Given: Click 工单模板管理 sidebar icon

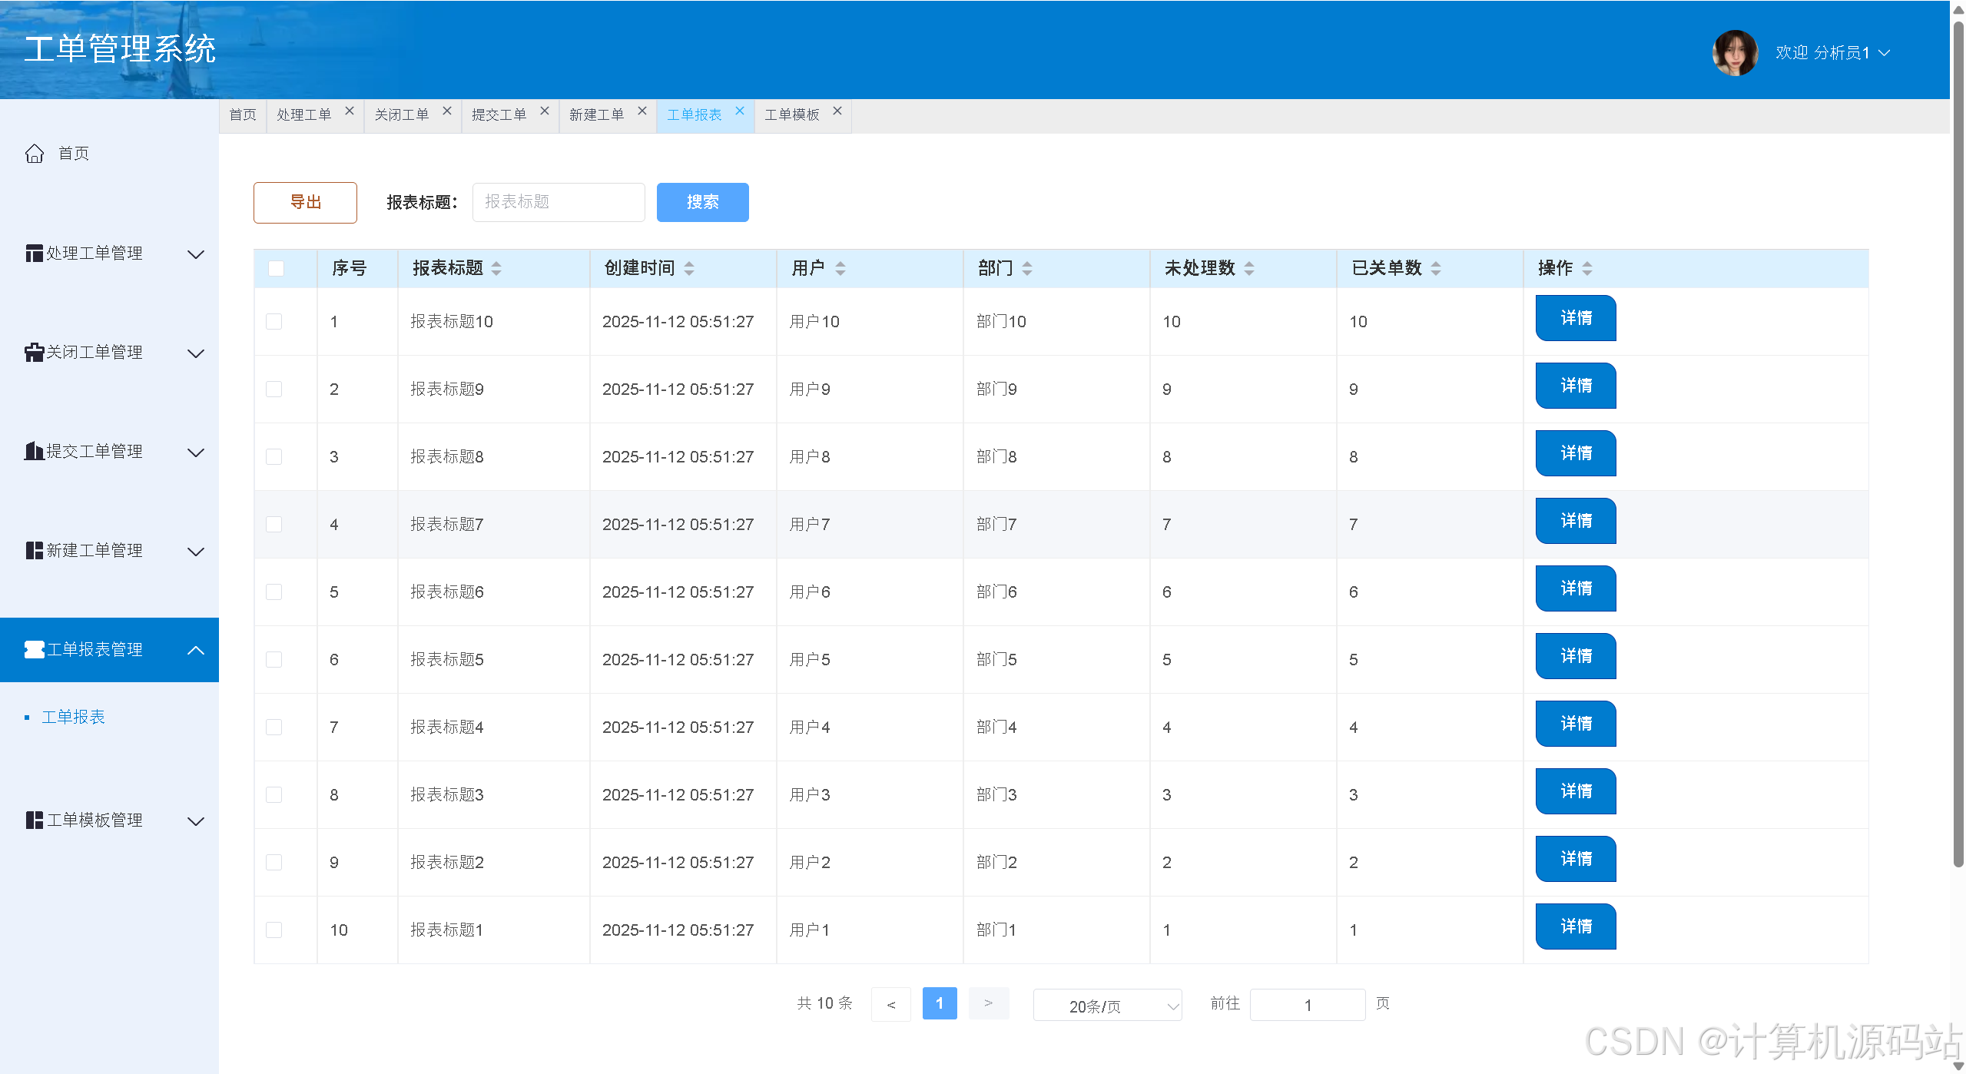Looking at the screenshot, I should click(34, 820).
